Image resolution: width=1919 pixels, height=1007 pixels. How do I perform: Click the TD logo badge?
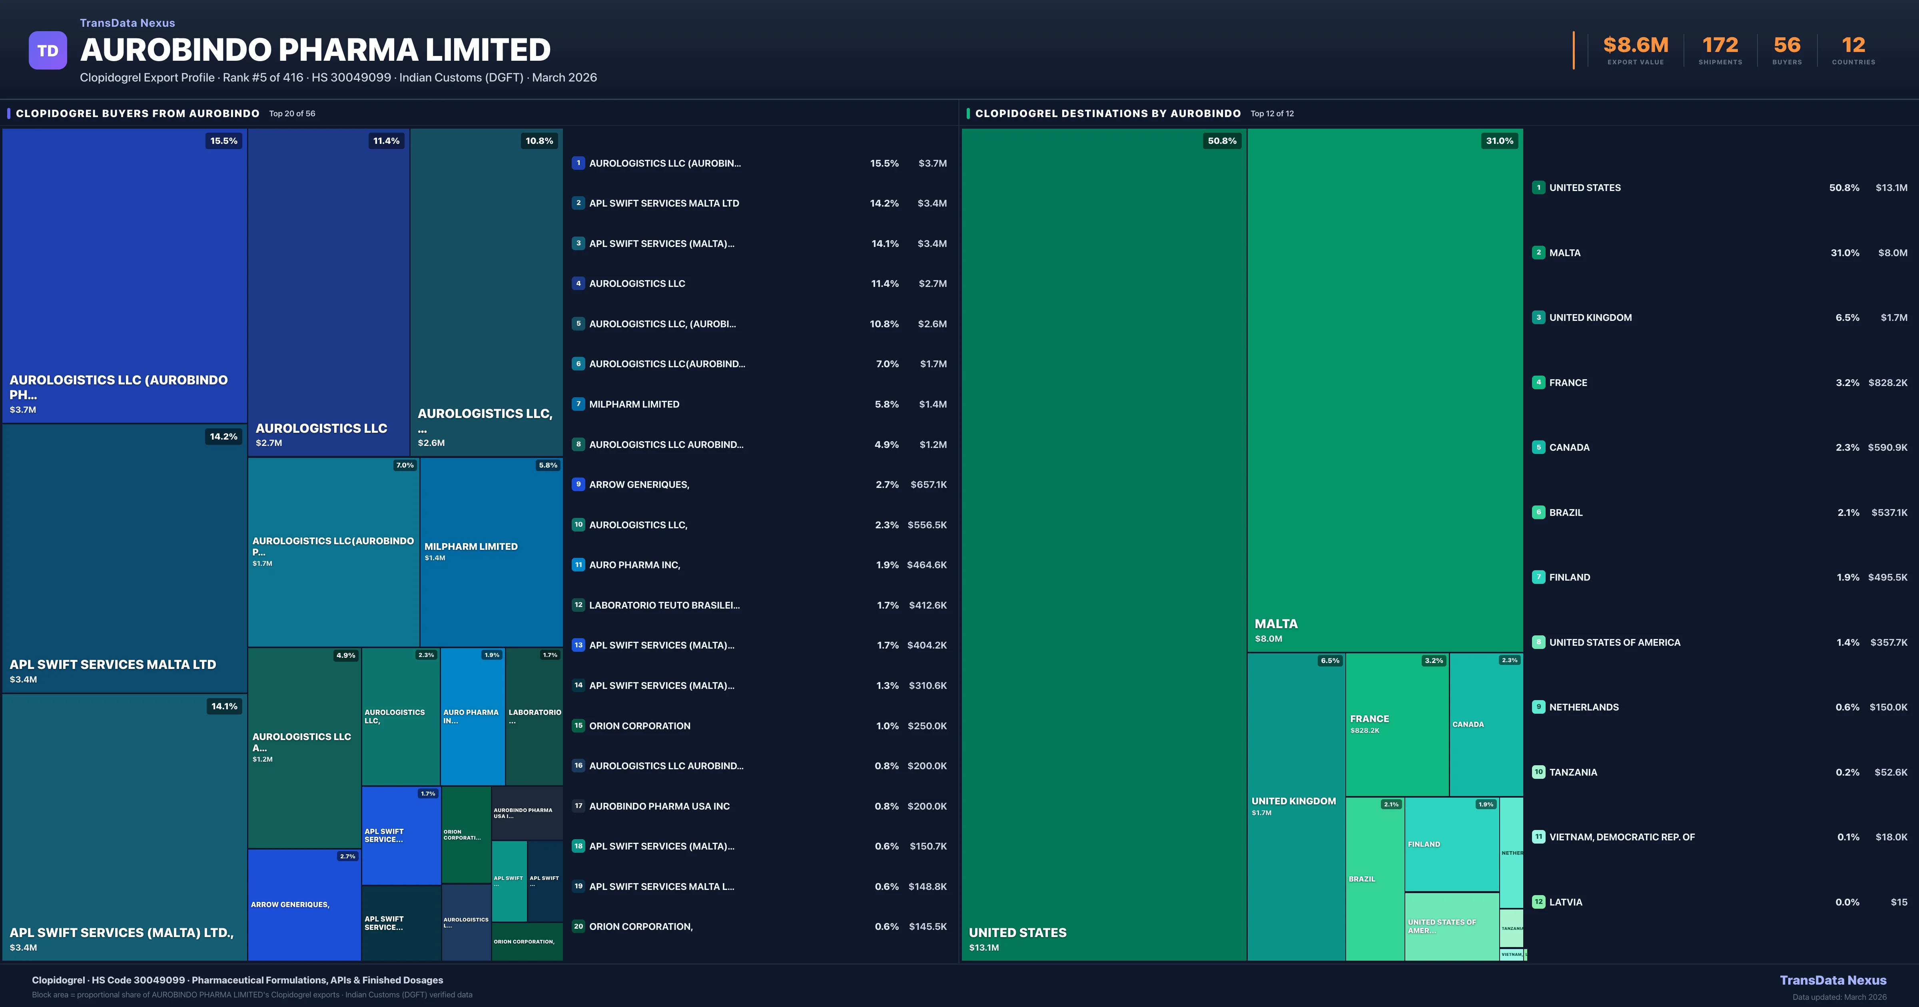48,50
